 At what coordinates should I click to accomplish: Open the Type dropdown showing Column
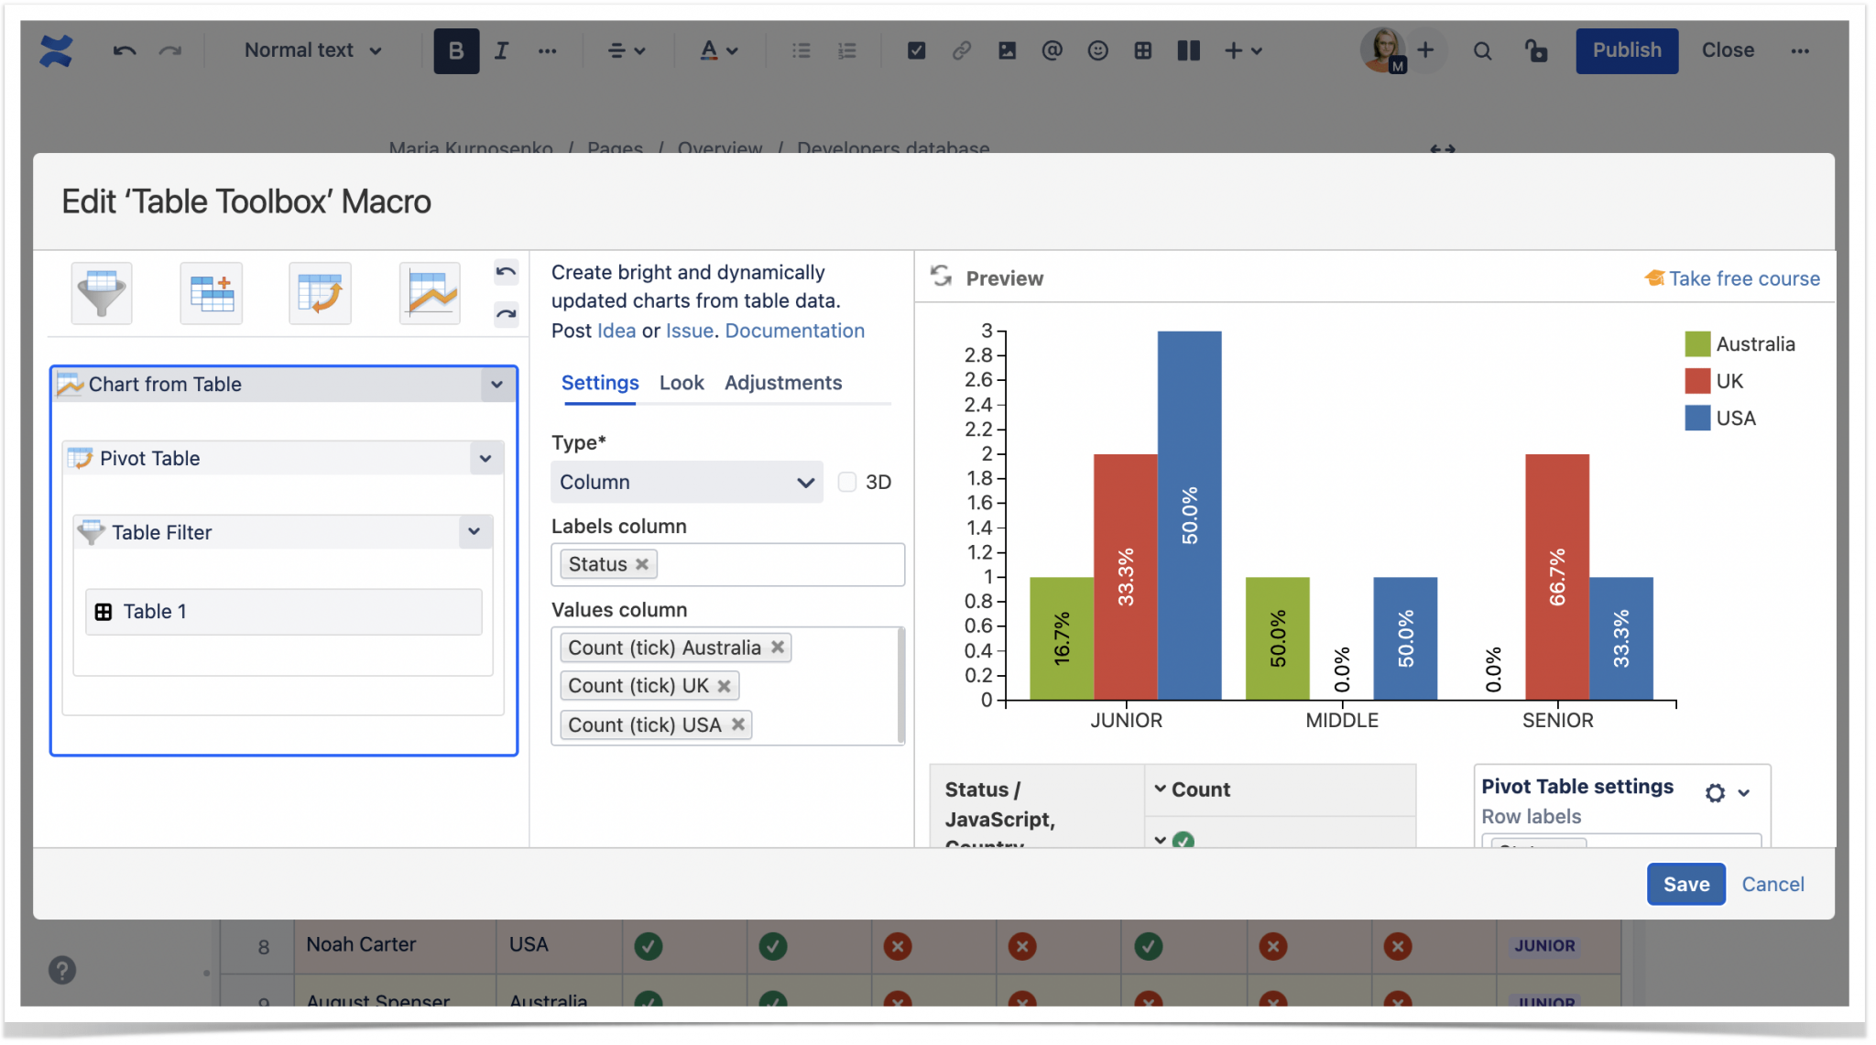click(685, 482)
